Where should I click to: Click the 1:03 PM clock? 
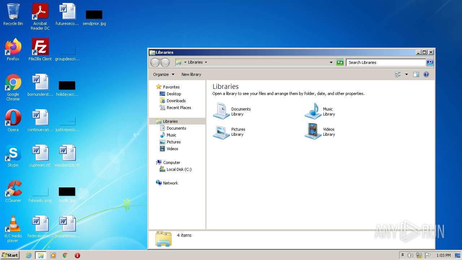point(443,255)
